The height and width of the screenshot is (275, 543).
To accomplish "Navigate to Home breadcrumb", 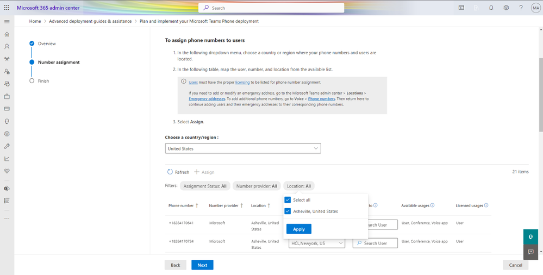I will (35, 21).
